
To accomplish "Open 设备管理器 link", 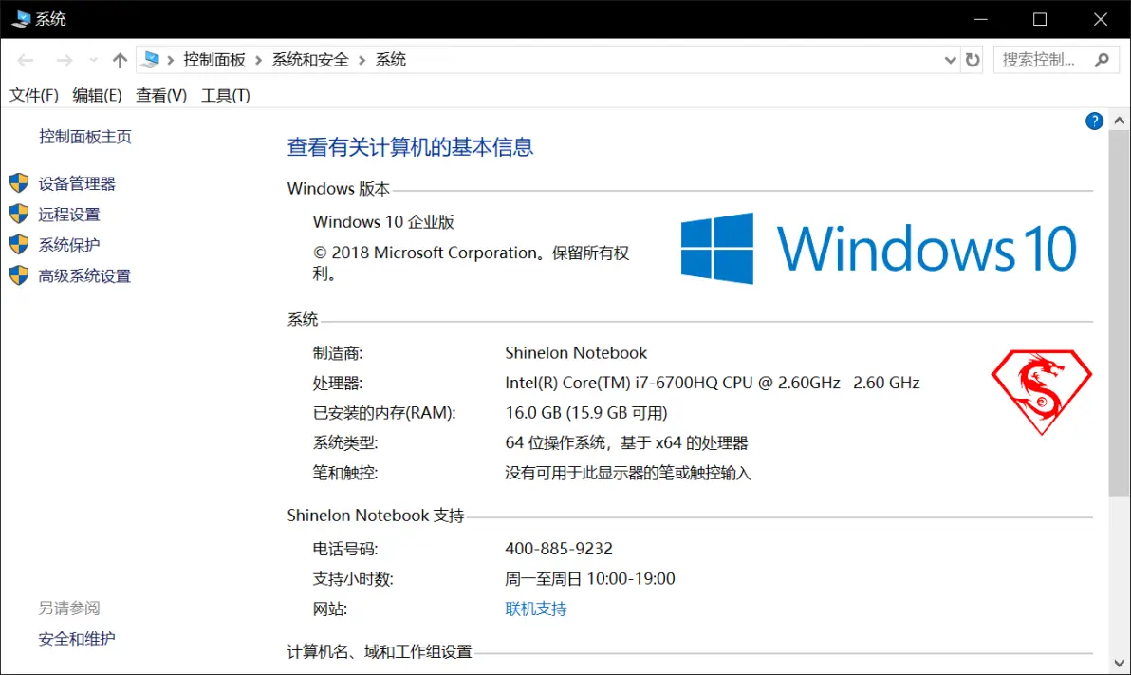I will (77, 183).
